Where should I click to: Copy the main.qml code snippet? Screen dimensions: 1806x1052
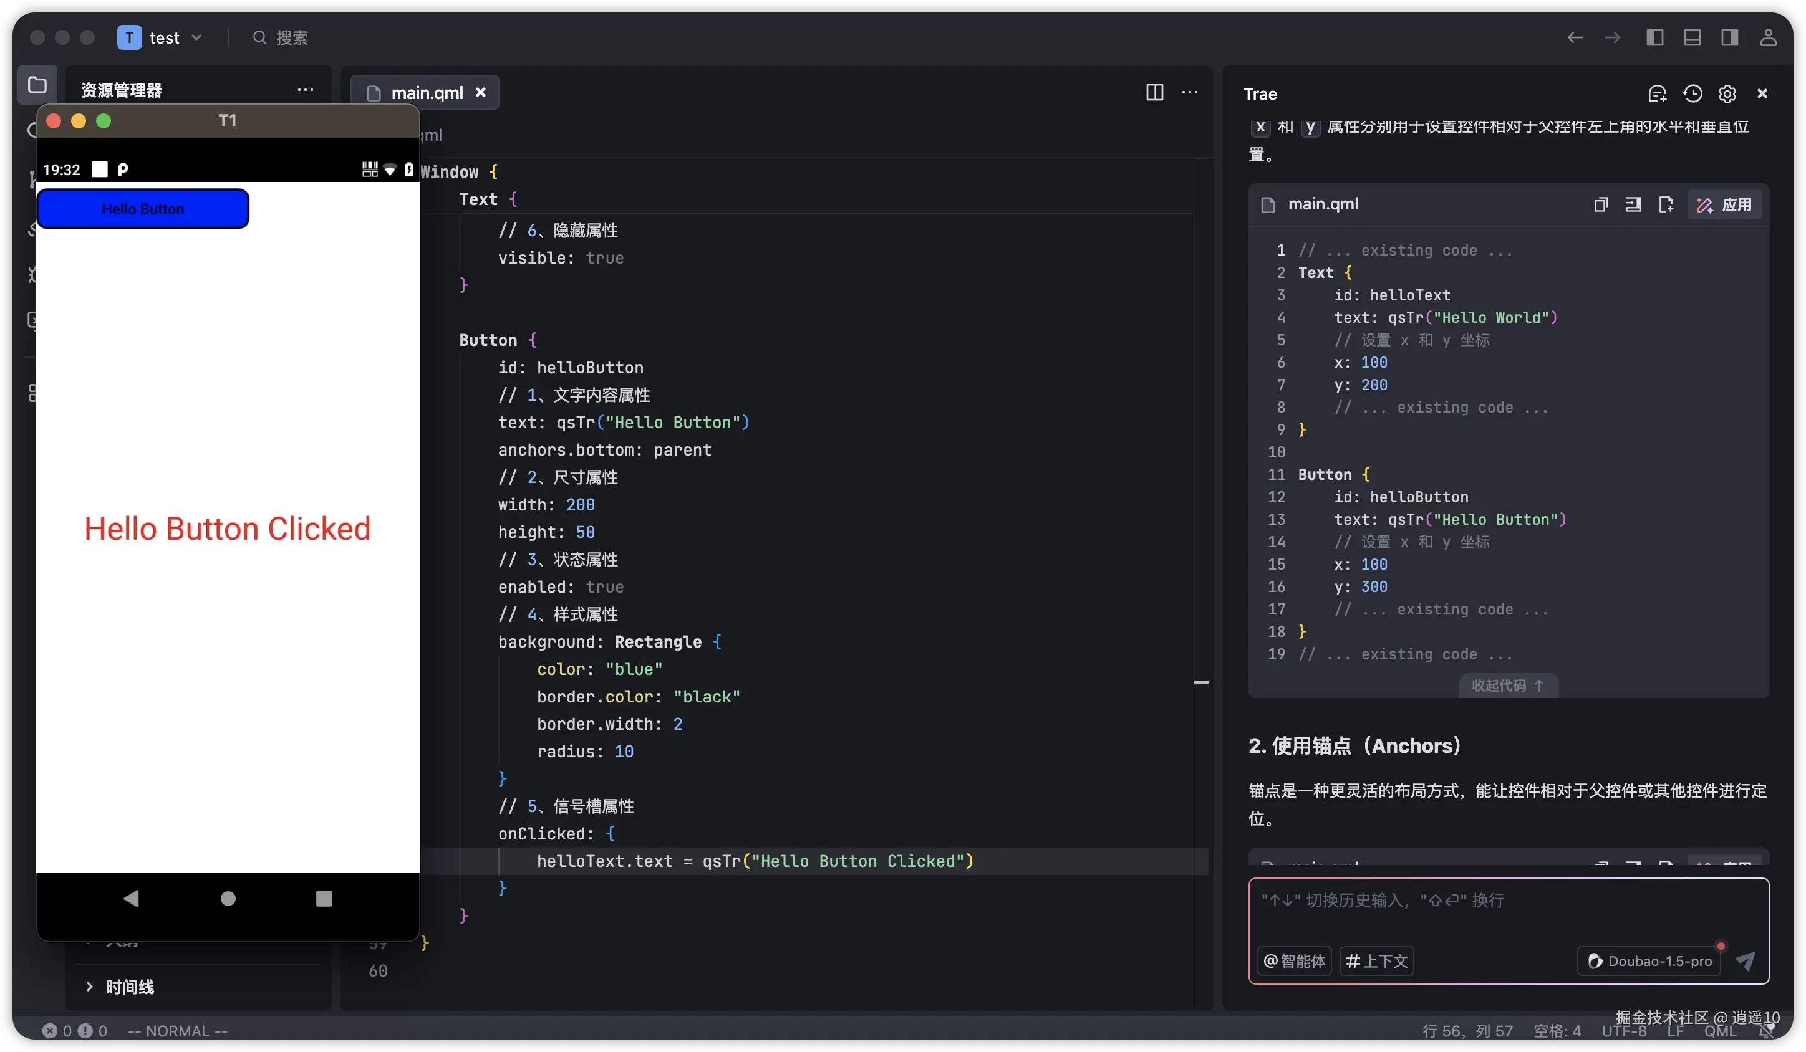point(1600,205)
